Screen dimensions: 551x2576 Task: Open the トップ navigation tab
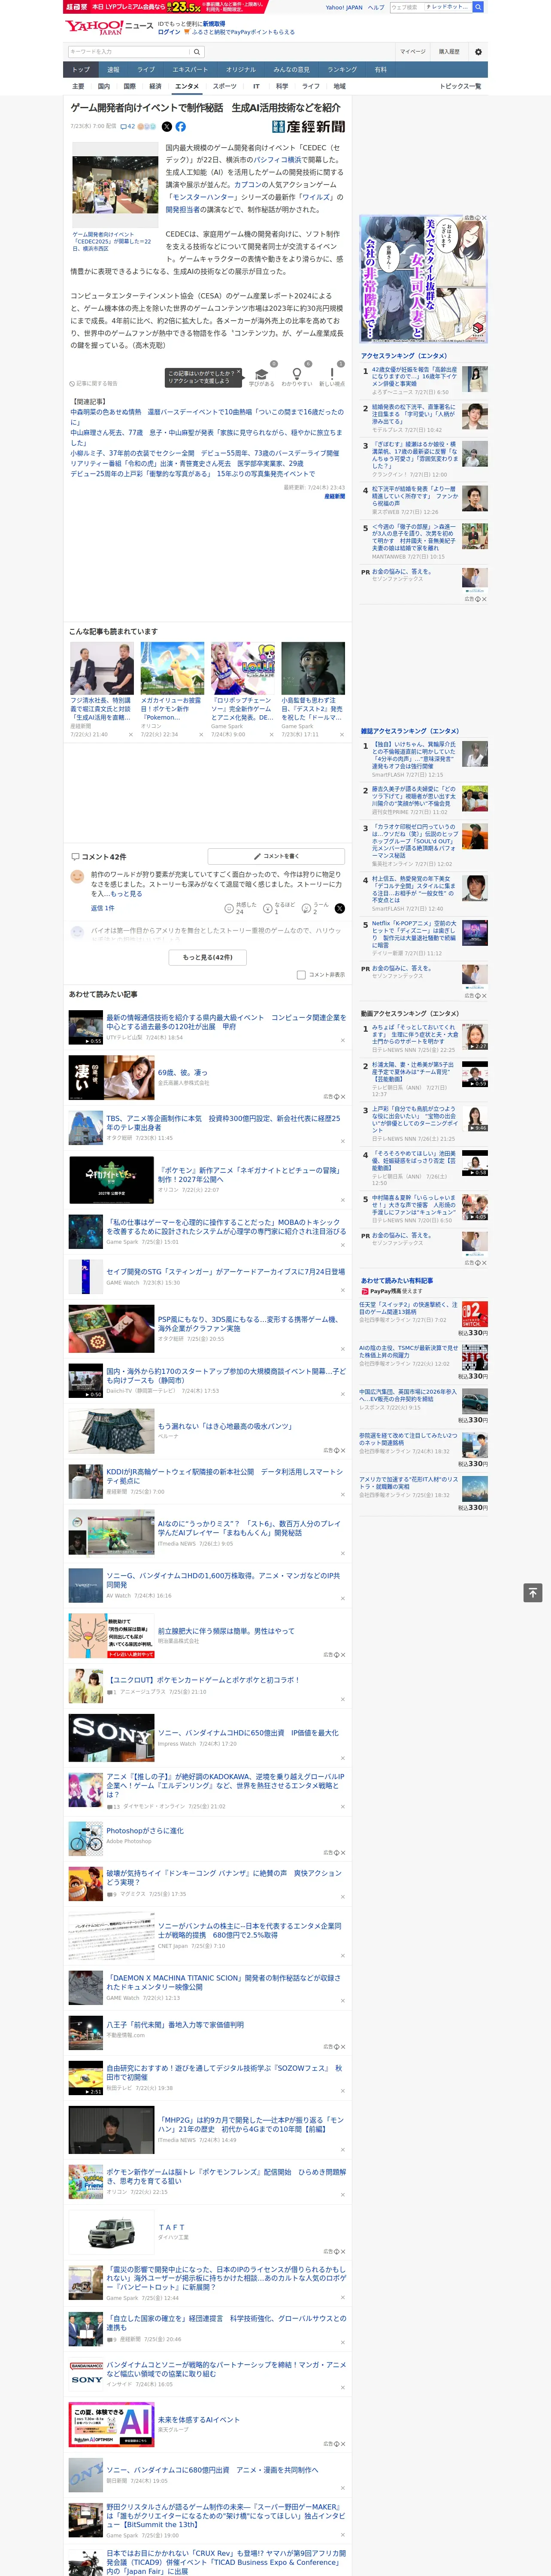(x=81, y=70)
